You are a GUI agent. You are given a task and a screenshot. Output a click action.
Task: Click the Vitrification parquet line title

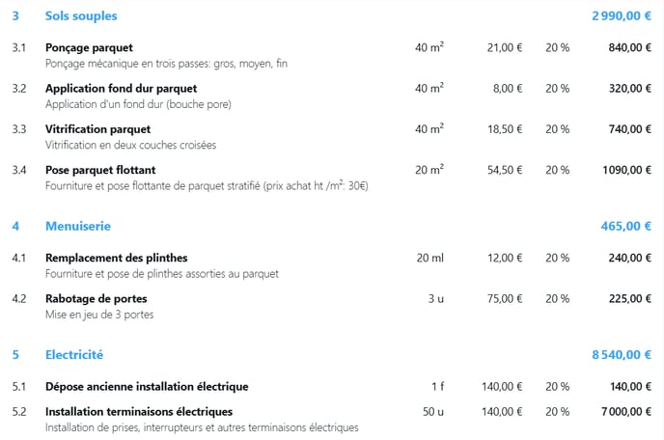pos(97,129)
